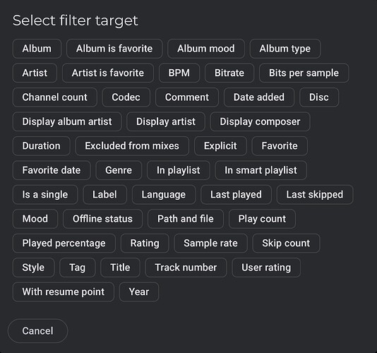This screenshot has width=377, height=353.
Task: Pick Offline status filter chip
Action: pyautogui.click(x=102, y=219)
